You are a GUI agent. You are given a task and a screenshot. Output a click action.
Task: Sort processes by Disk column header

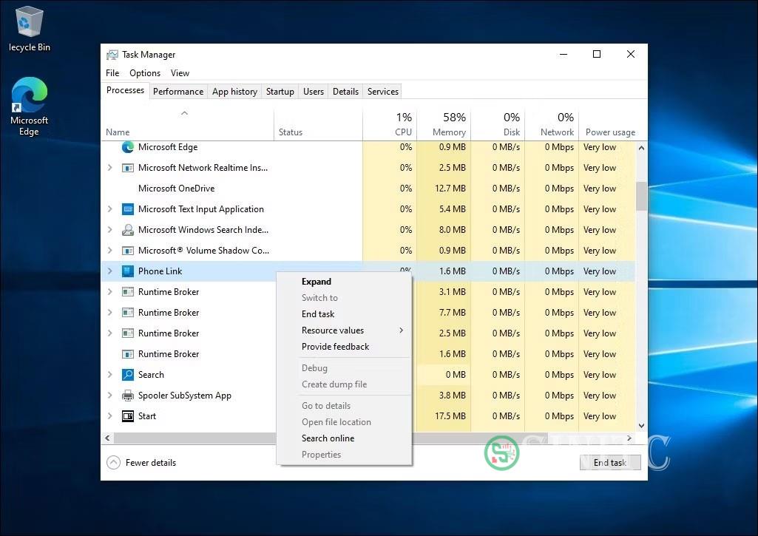[x=498, y=125]
